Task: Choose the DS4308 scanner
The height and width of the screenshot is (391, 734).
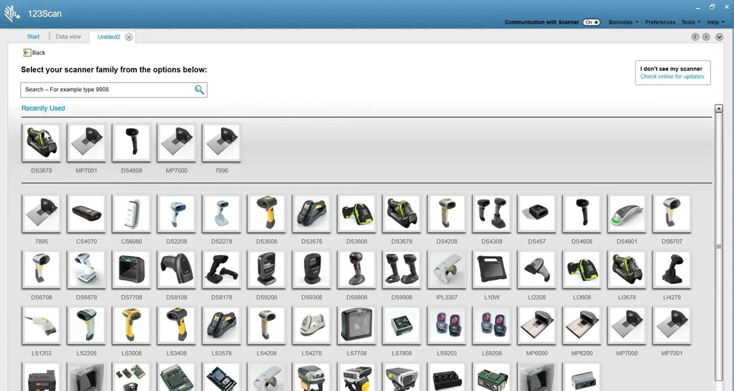Action: click(492, 214)
